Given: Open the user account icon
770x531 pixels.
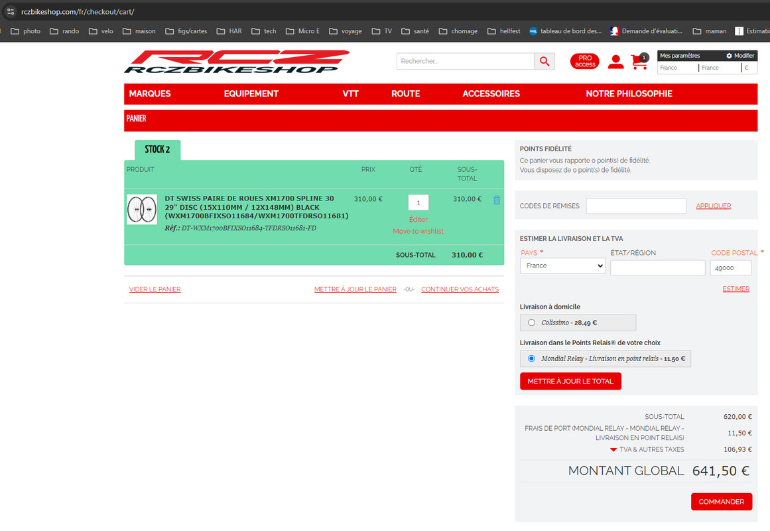Looking at the screenshot, I should [615, 62].
